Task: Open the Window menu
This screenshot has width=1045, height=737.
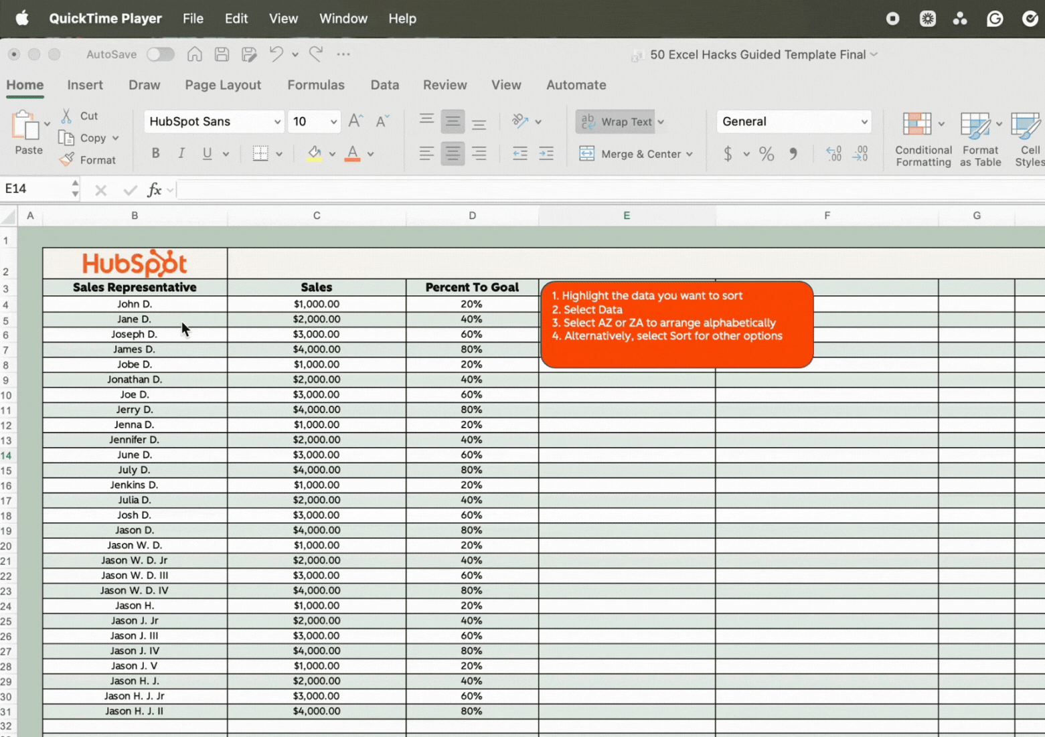Action: point(343,18)
